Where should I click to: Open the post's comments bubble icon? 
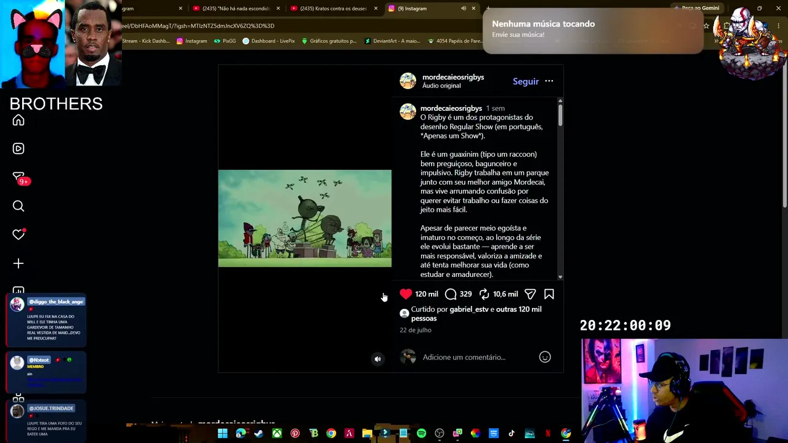coord(451,294)
